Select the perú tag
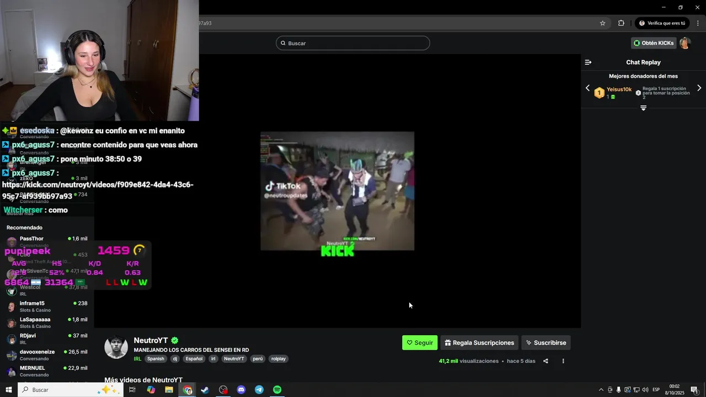This screenshot has height=397, width=706. [258, 358]
